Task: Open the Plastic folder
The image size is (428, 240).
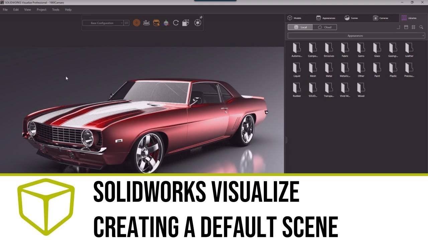Action: click(393, 70)
